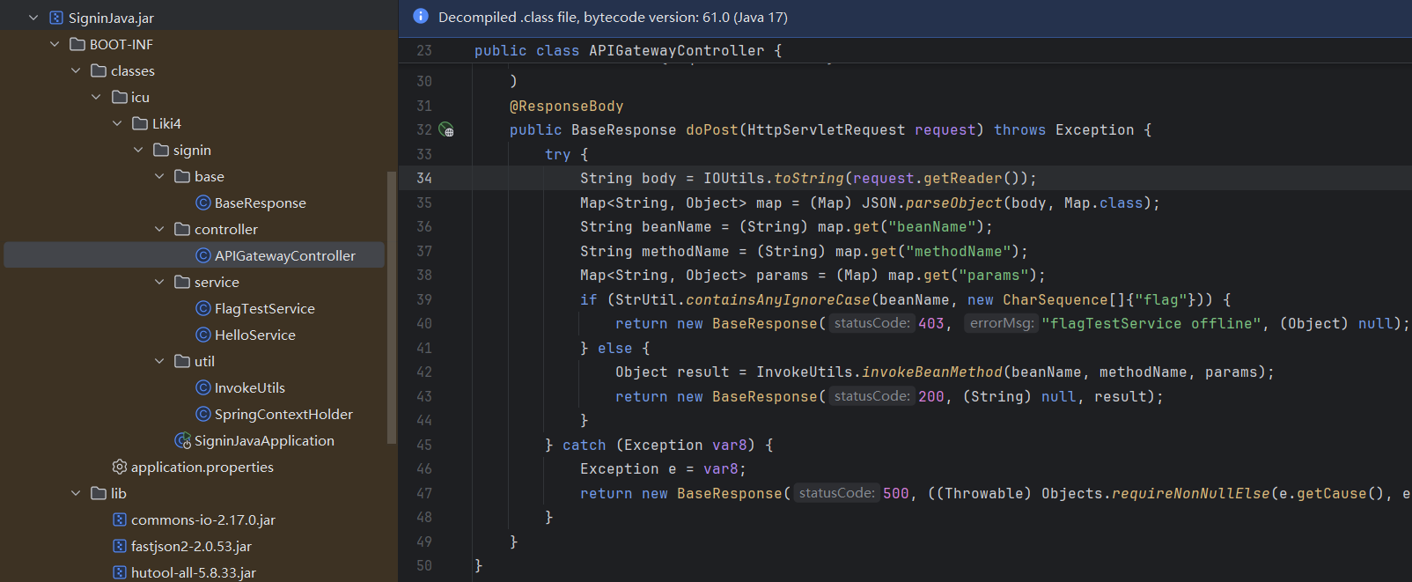
Task: Collapse the service folder chevron
Action: click(159, 282)
